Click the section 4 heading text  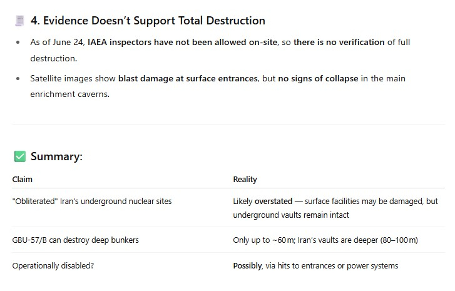(148, 21)
